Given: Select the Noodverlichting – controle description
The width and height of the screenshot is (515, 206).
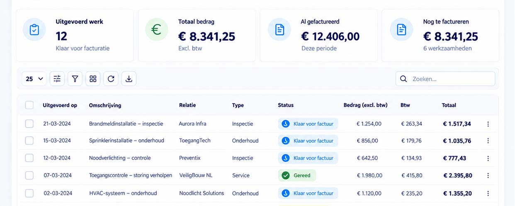Looking at the screenshot, I should click(120, 158).
